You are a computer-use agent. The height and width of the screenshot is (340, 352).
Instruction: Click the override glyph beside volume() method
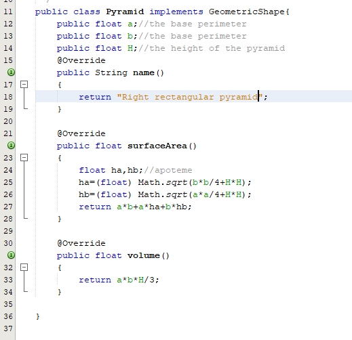[11, 255]
